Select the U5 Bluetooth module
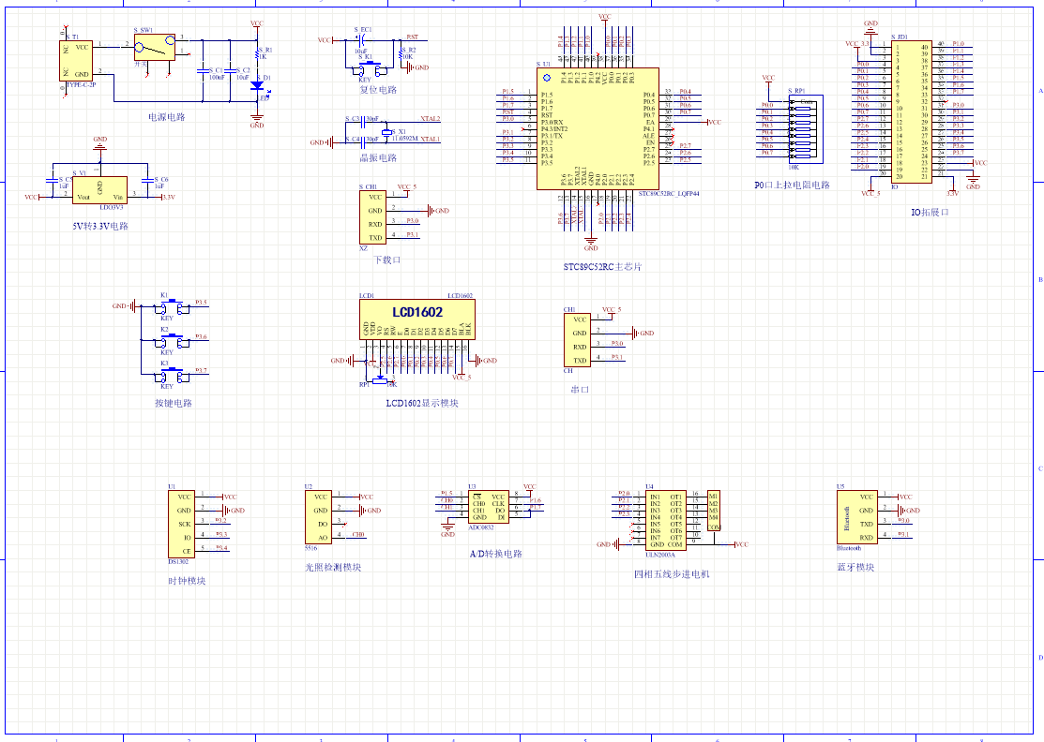This screenshot has width=1044, height=742. (x=857, y=517)
